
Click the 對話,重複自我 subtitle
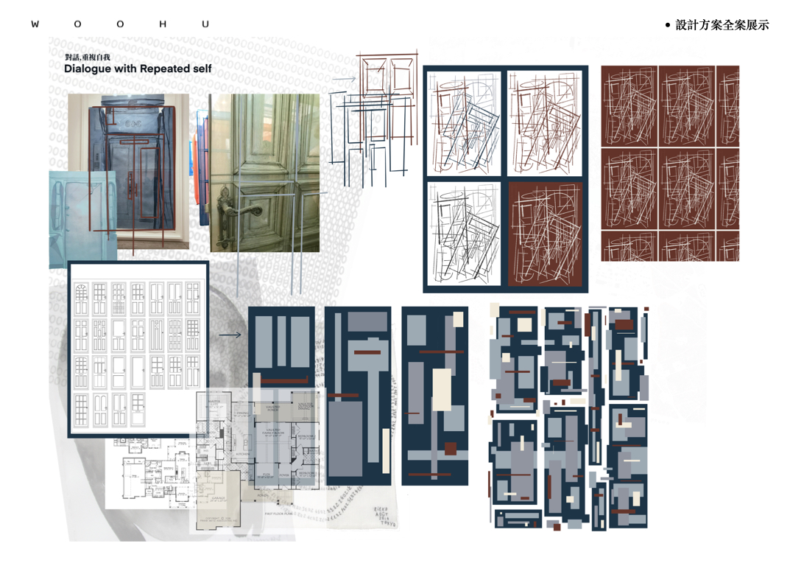pyautogui.click(x=87, y=57)
